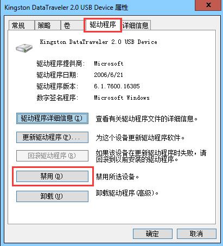Image resolution: width=223 pixels, height=246 pixels.
Task: Open the 策略 tab
Action: click(47, 25)
